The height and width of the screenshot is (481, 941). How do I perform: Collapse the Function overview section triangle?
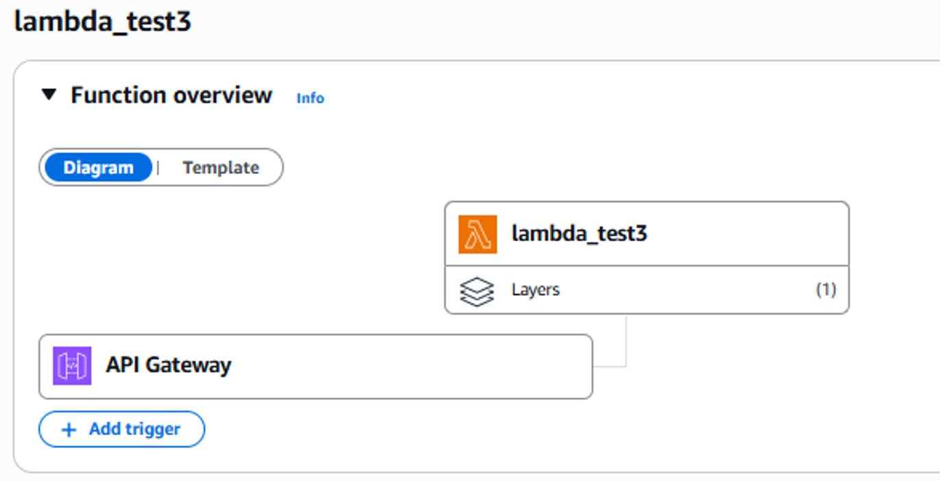pyautogui.click(x=49, y=95)
